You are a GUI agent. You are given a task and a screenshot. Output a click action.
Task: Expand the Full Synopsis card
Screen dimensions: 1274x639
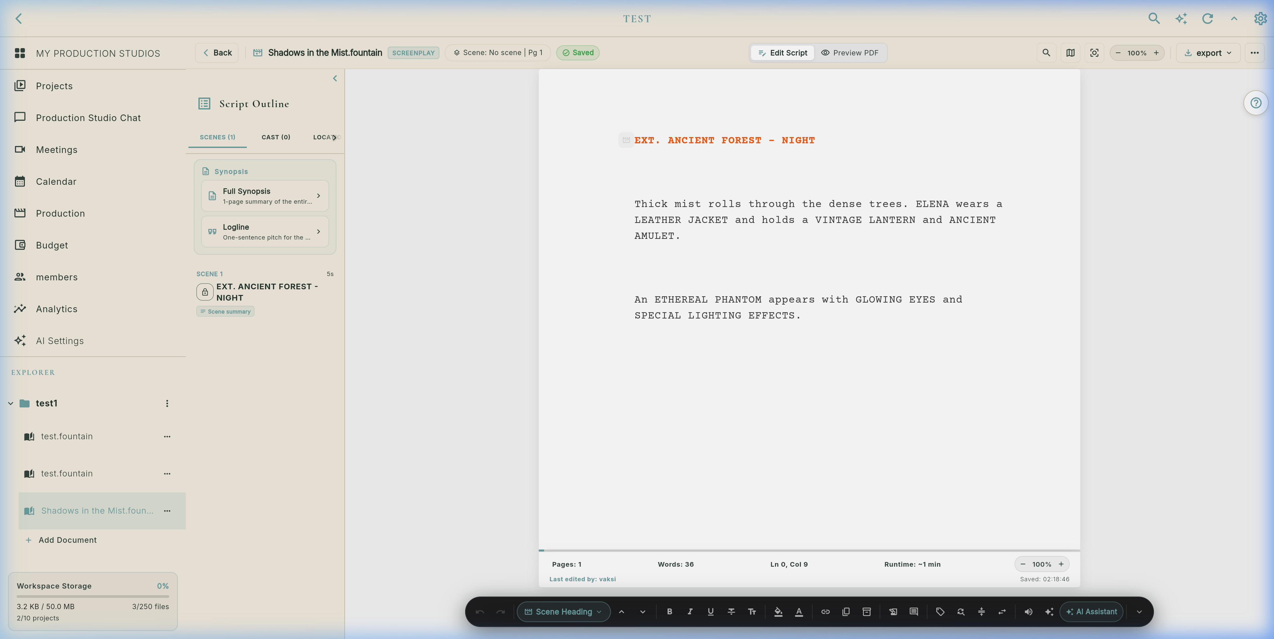265,196
